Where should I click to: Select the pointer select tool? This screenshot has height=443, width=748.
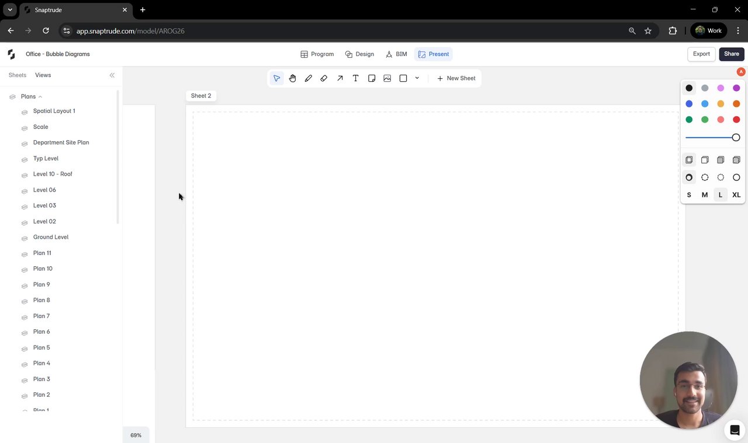(277, 78)
